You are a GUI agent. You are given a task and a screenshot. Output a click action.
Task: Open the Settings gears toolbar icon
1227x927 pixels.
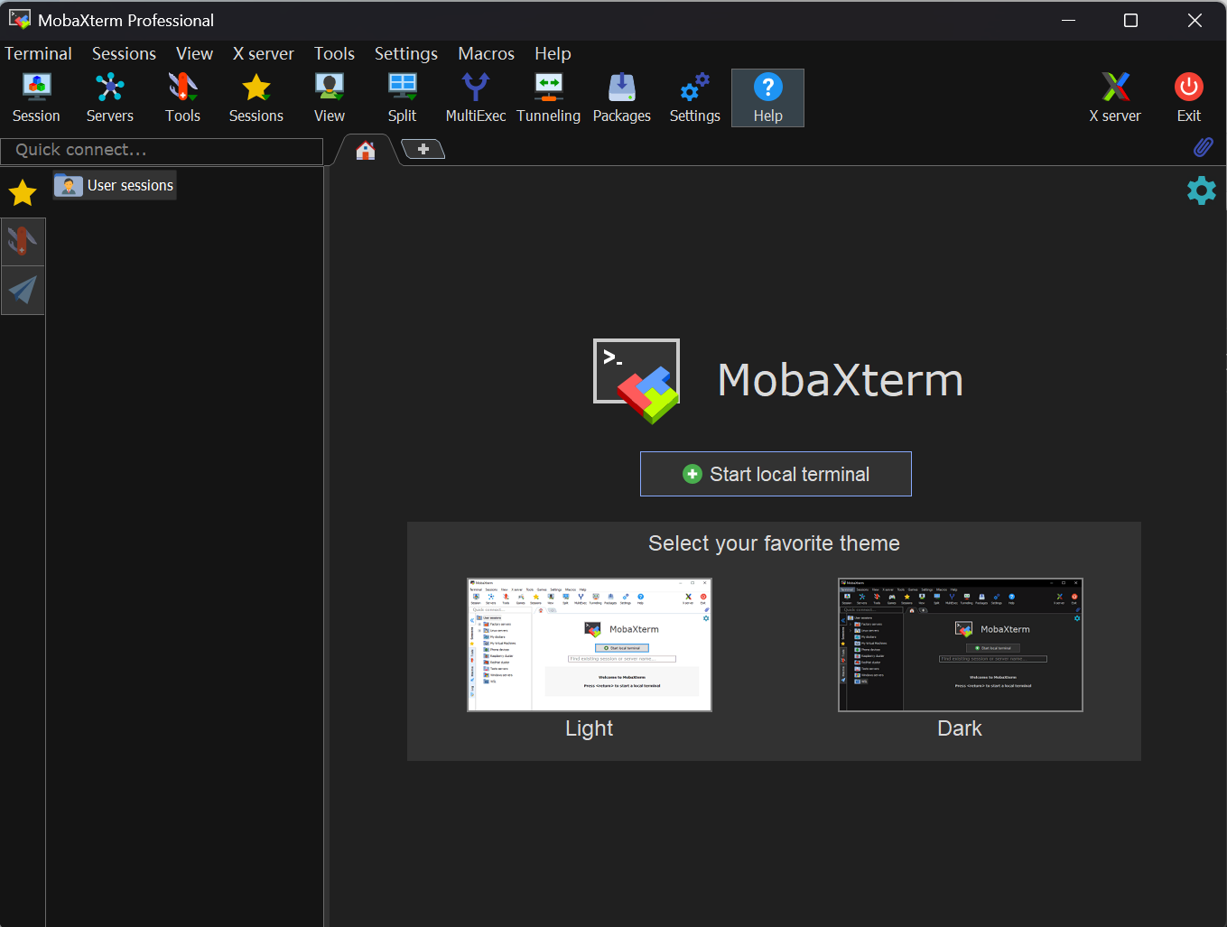coord(694,97)
